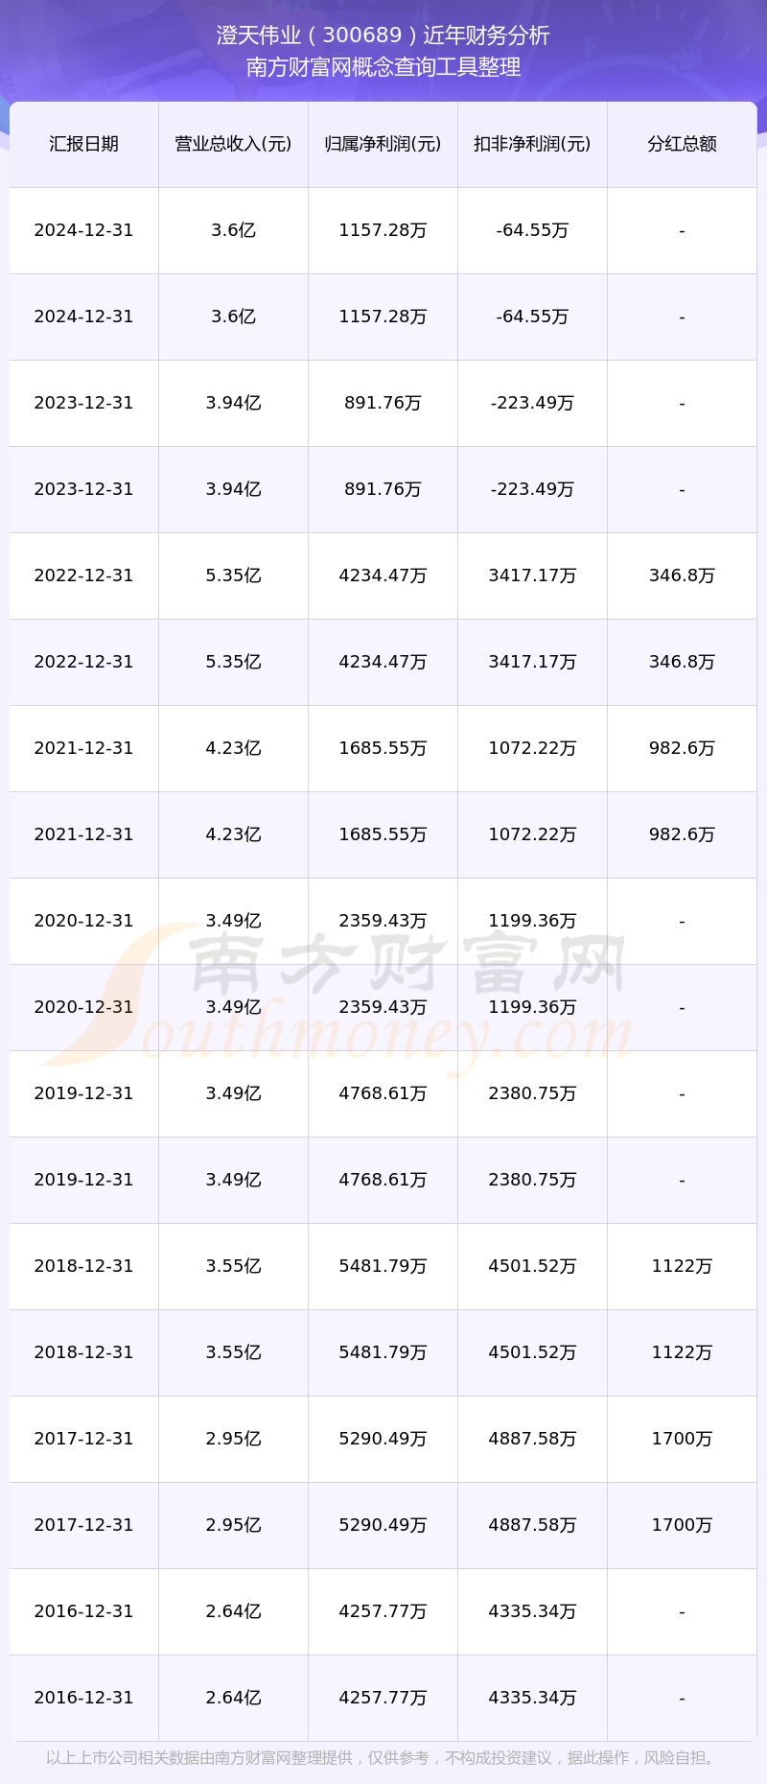The width and height of the screenshot is (767, 1784).
Task: Select the 营业总收入(元) column header
Action: (x=233, y=144)
